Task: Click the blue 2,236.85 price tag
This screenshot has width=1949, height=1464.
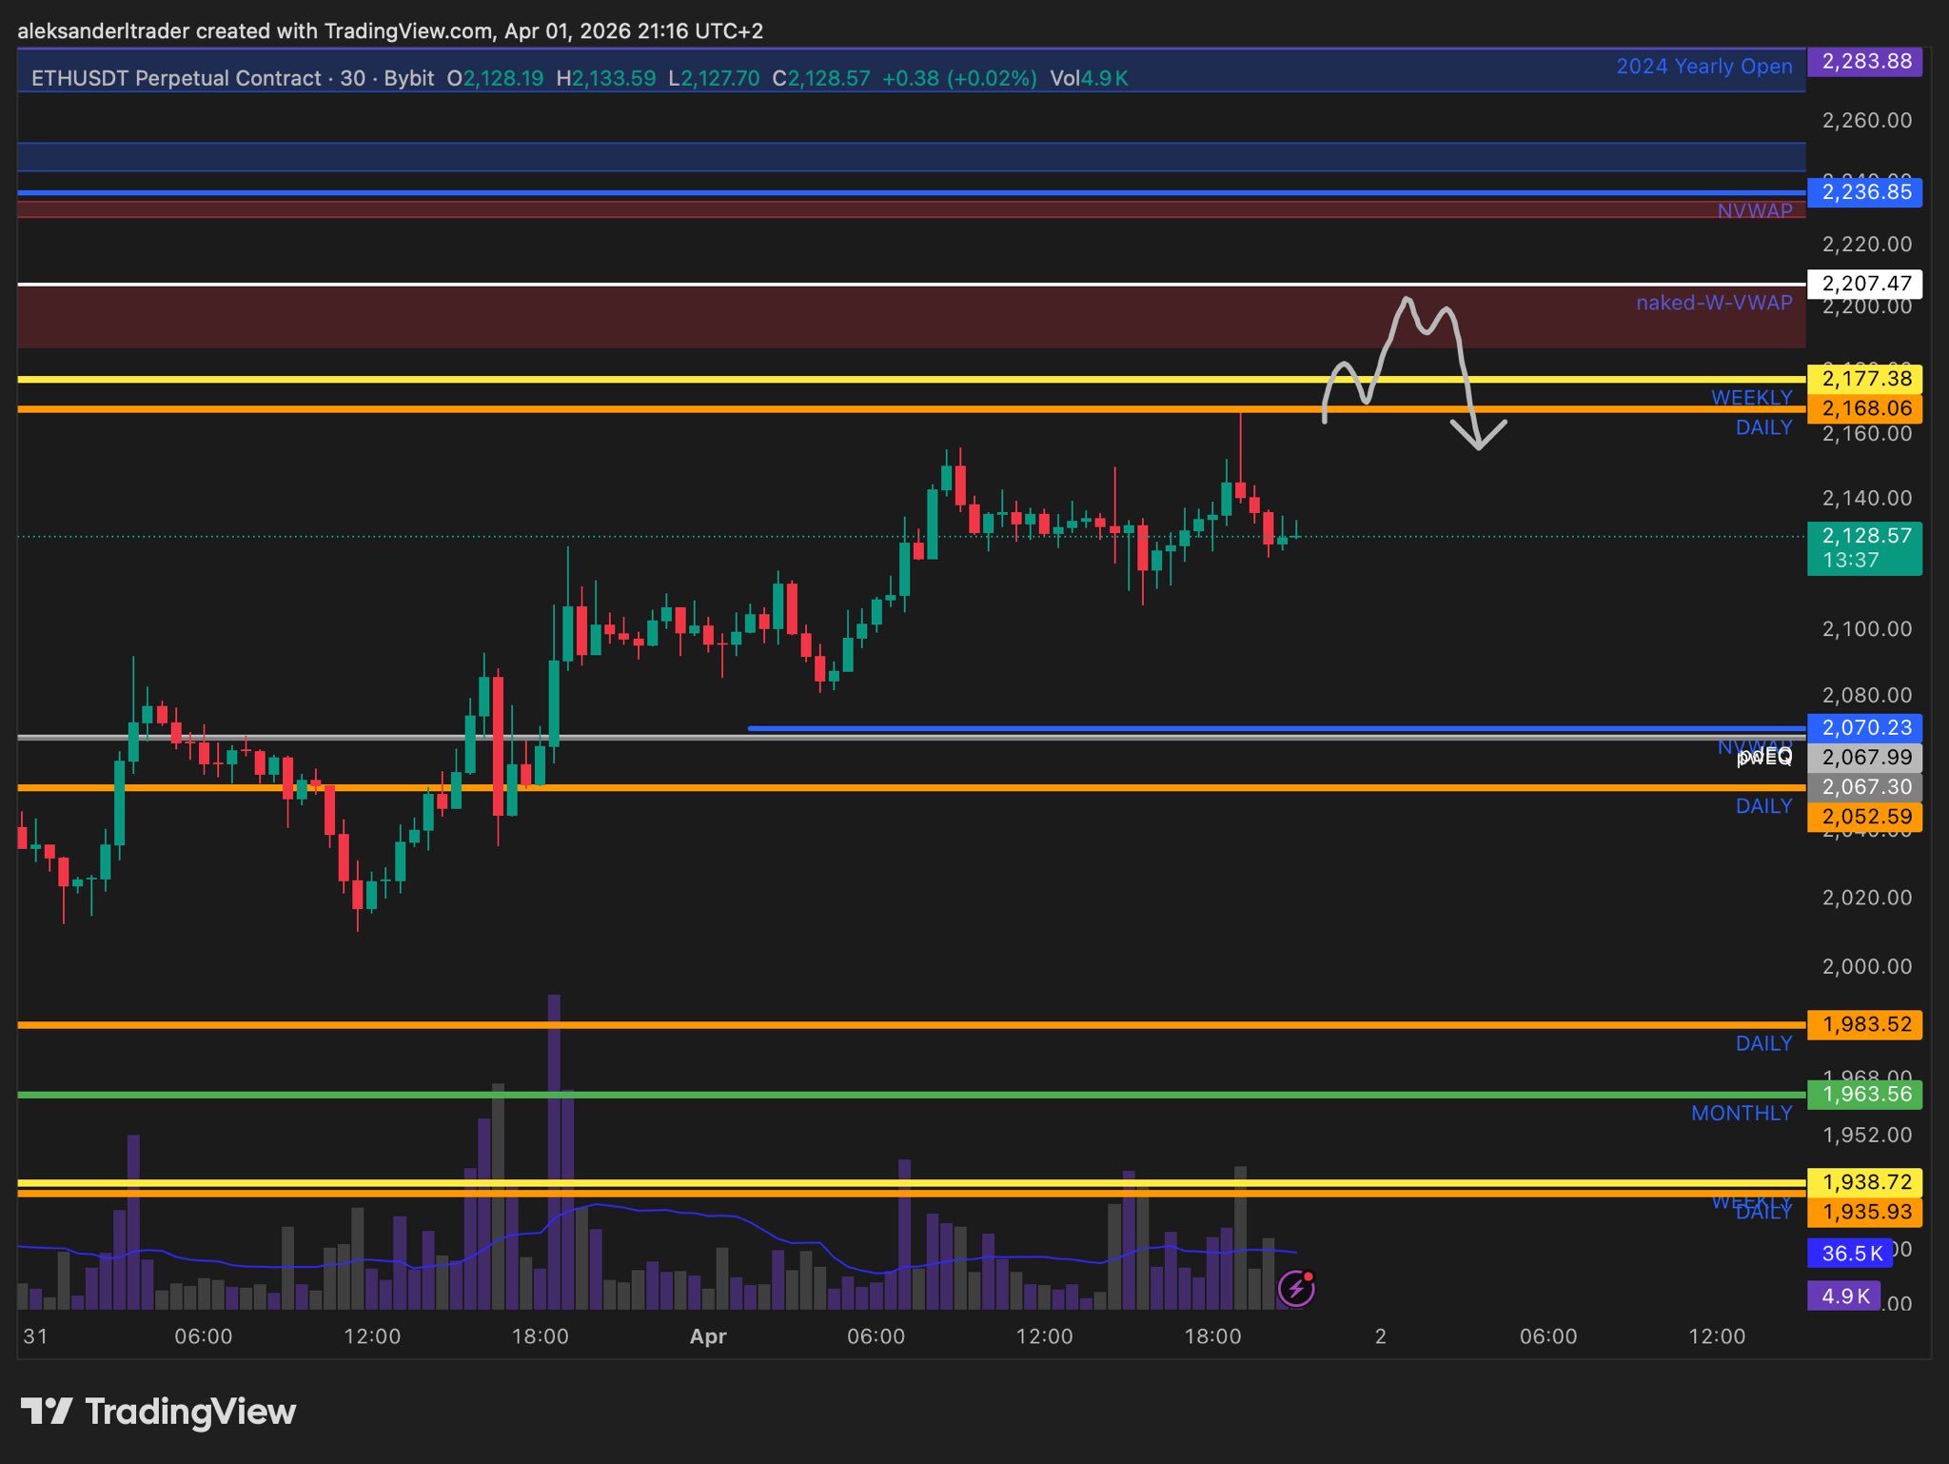Action: click(x=1864, y=192)
